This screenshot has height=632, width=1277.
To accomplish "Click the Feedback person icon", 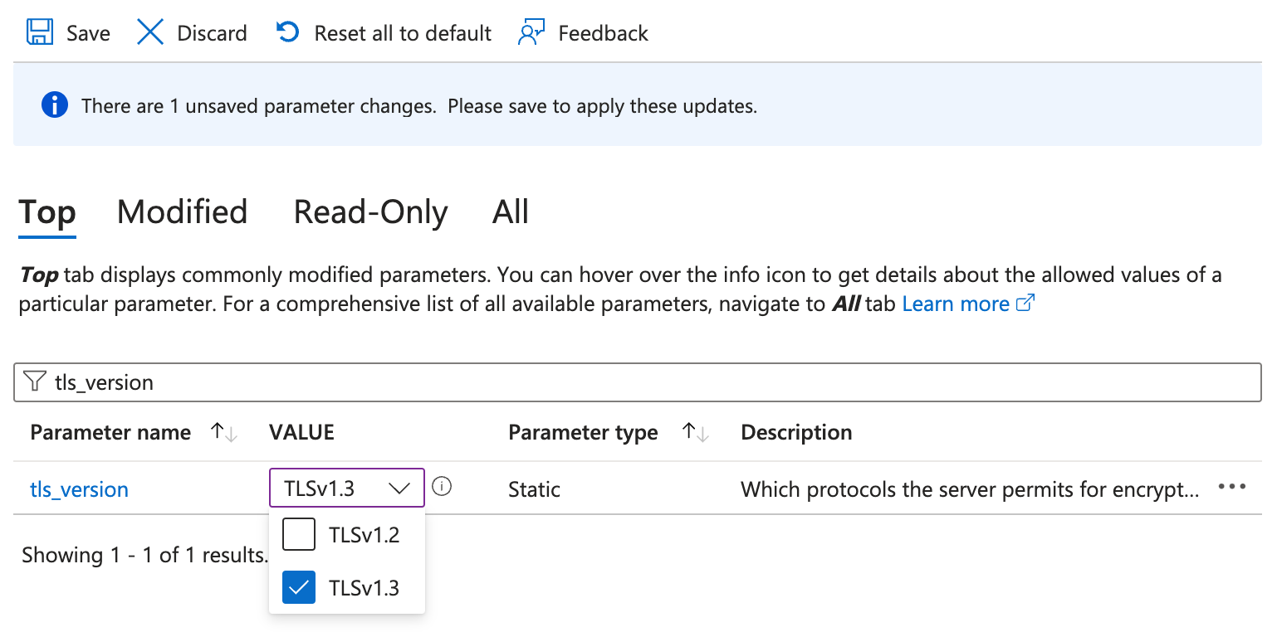I will pos(531,33).
